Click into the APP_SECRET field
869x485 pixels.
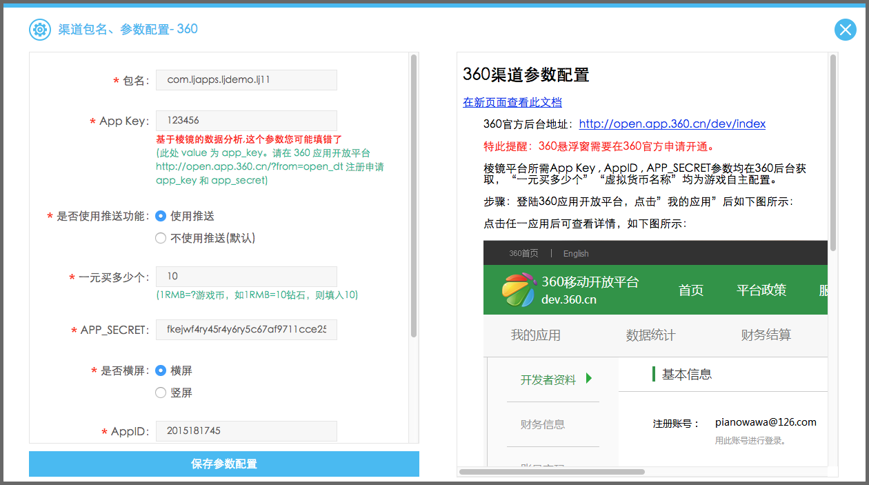pyautogui.click(x=246, y=330)
